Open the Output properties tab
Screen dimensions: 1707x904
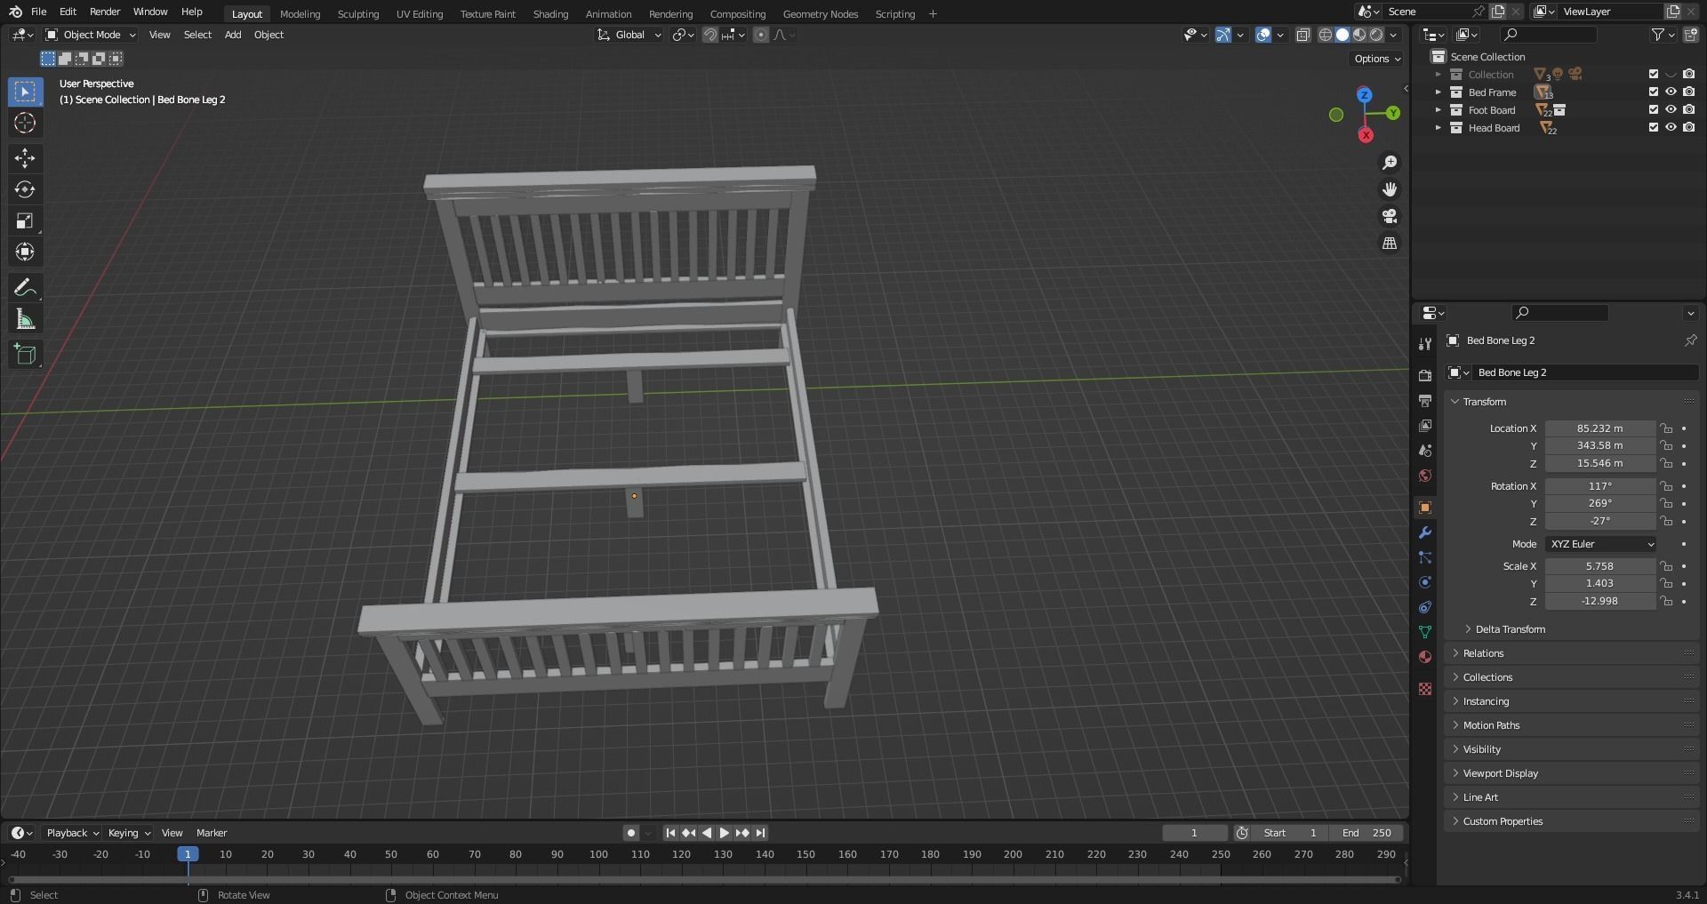click(1425, 401)
